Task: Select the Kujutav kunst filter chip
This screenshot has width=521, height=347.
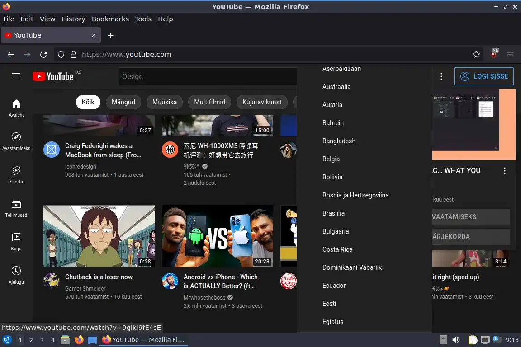Action: pyautogui.click(x=262, y=102)
